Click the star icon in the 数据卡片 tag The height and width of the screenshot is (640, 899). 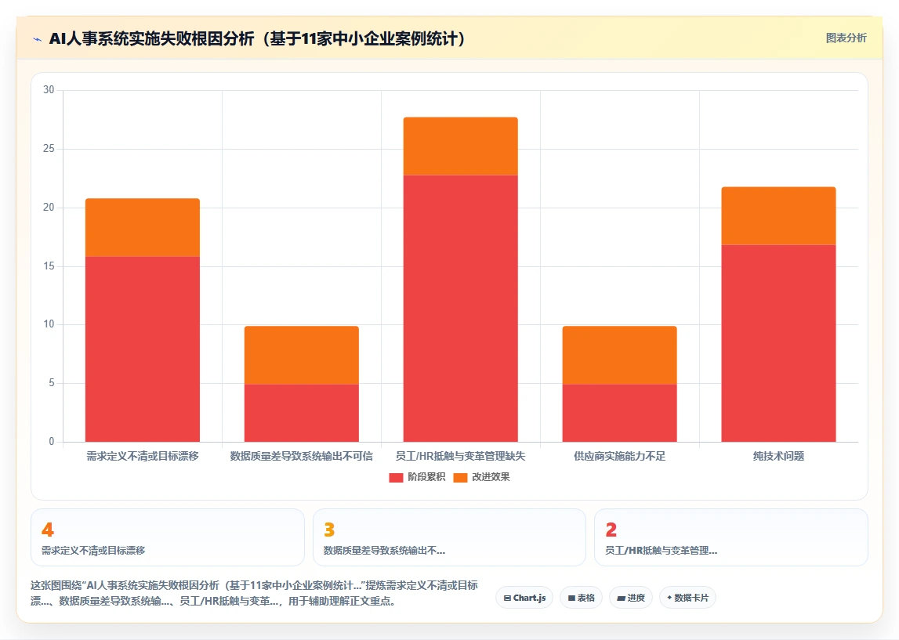669,598
